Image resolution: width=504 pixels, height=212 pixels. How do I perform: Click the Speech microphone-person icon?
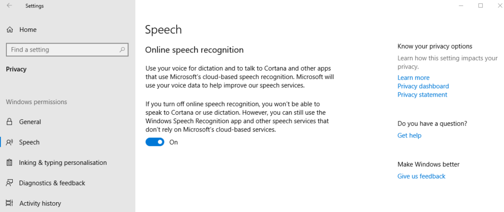pyautogui.click(x=10, y=142)
